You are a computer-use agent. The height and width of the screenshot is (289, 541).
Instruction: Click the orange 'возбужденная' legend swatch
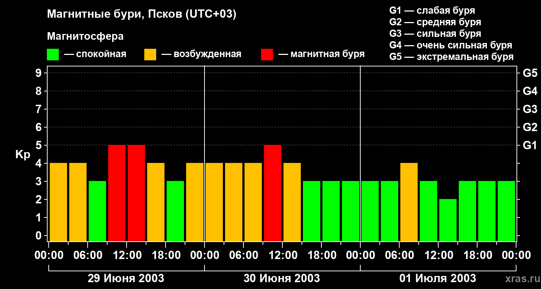click(150, 55)
